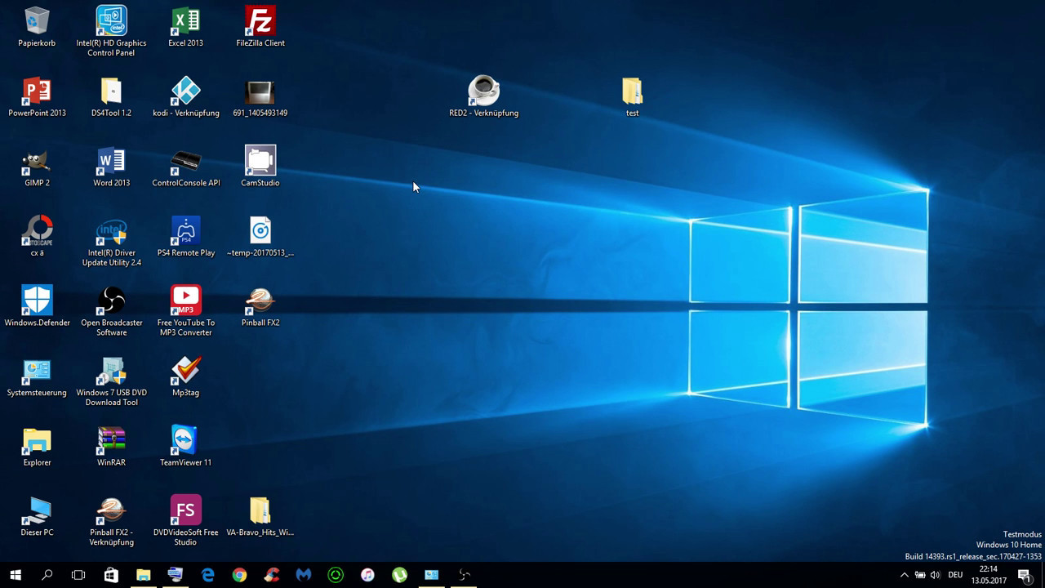Launch Microsoft Edge from taskbar
Viewport: 1045px width, 588px height.
point(207,575)
